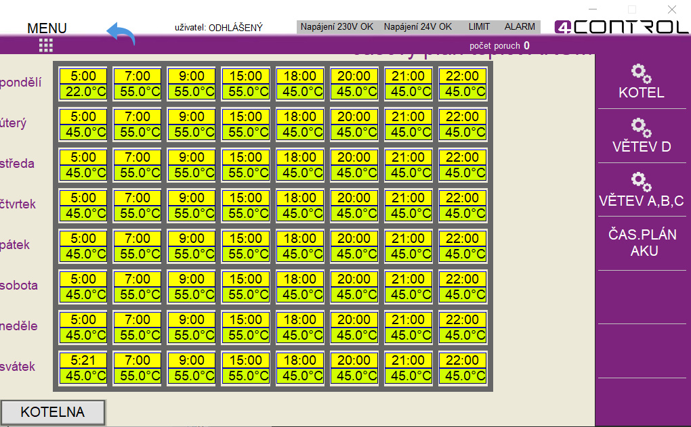
Task: Edit úterý 9:00 time field
Action: coord(192,116)
